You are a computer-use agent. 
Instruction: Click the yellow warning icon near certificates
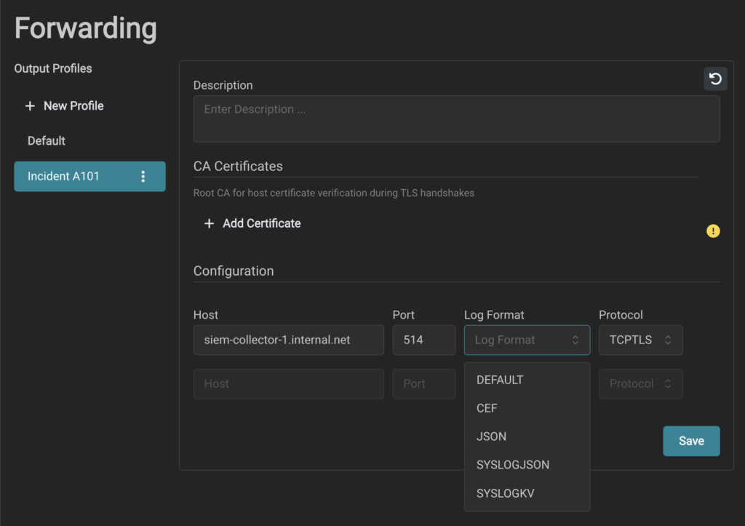pyautogui.click(x=713, y=231)
